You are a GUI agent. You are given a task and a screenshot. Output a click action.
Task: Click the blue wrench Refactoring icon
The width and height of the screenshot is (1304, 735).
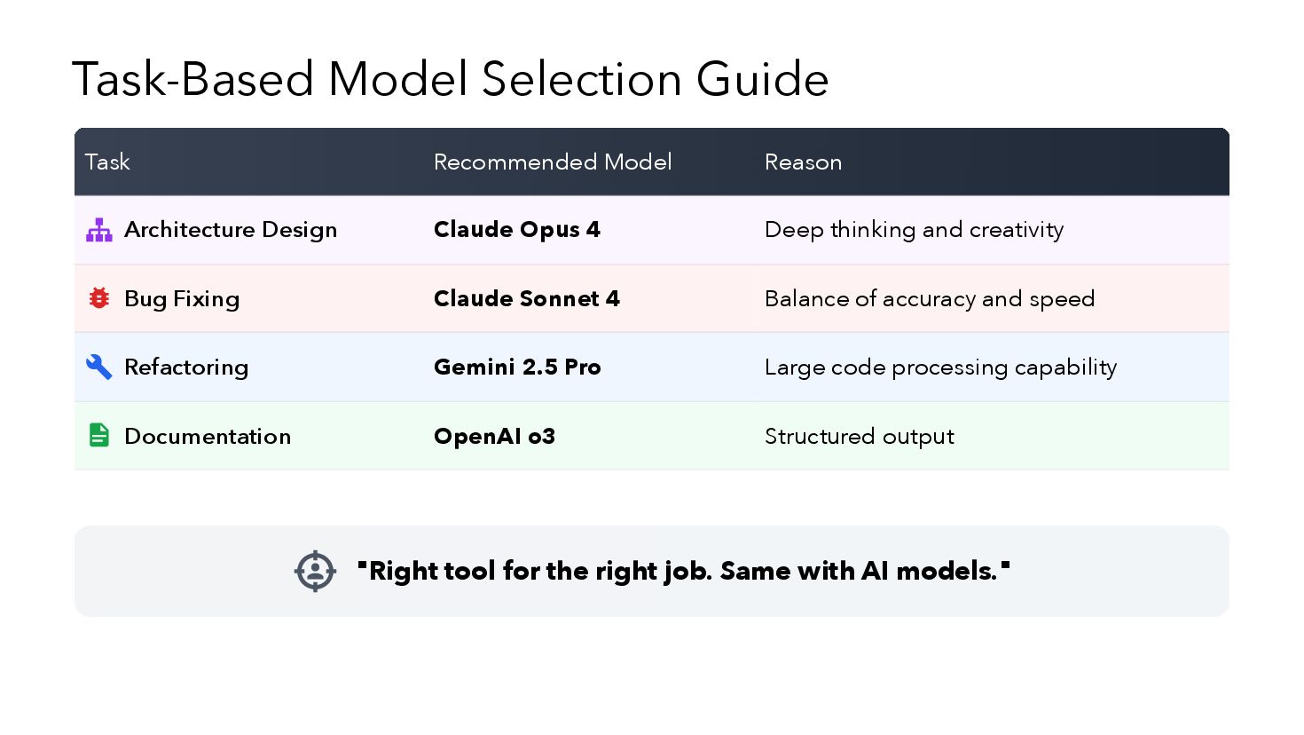(x=98, y=367)
